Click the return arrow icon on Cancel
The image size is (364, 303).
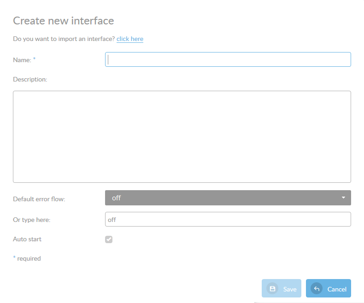[x=317, y=289]
